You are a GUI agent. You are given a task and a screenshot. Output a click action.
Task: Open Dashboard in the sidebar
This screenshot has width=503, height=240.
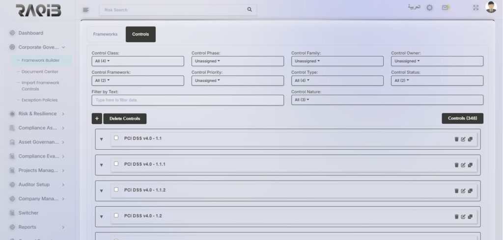30,33
